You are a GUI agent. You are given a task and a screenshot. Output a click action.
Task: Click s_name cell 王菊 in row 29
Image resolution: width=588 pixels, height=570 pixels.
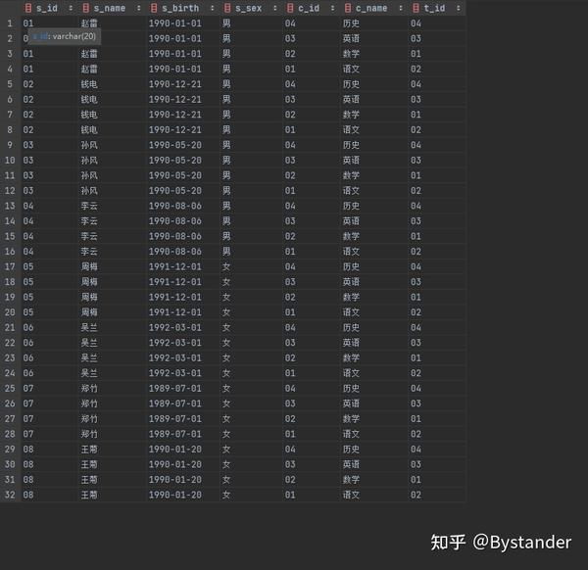tap(89, 450)
